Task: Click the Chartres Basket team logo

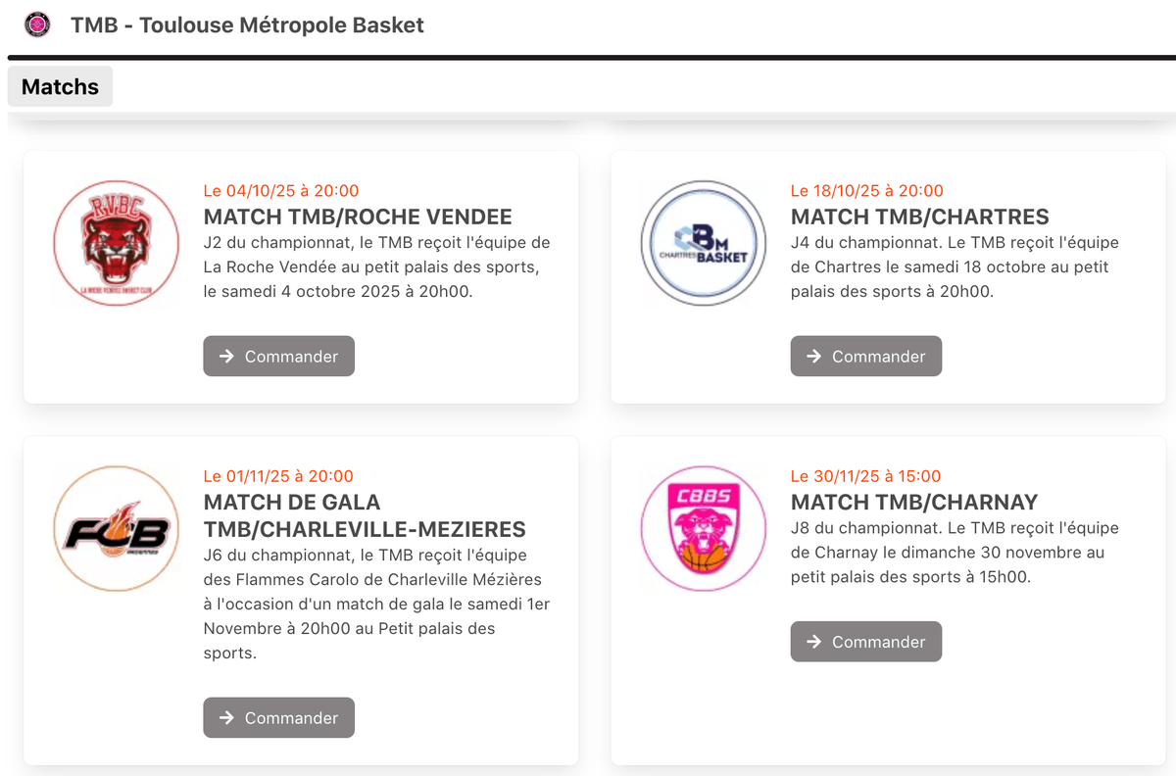Action: 704,243
